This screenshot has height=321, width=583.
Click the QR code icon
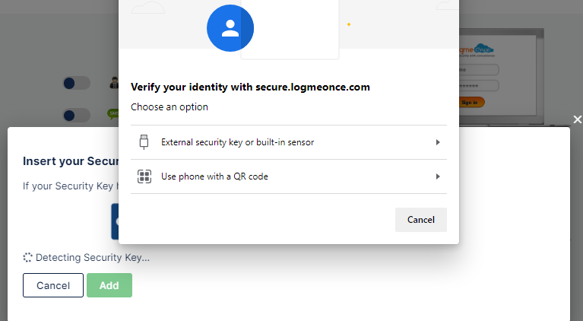[144, 176]
